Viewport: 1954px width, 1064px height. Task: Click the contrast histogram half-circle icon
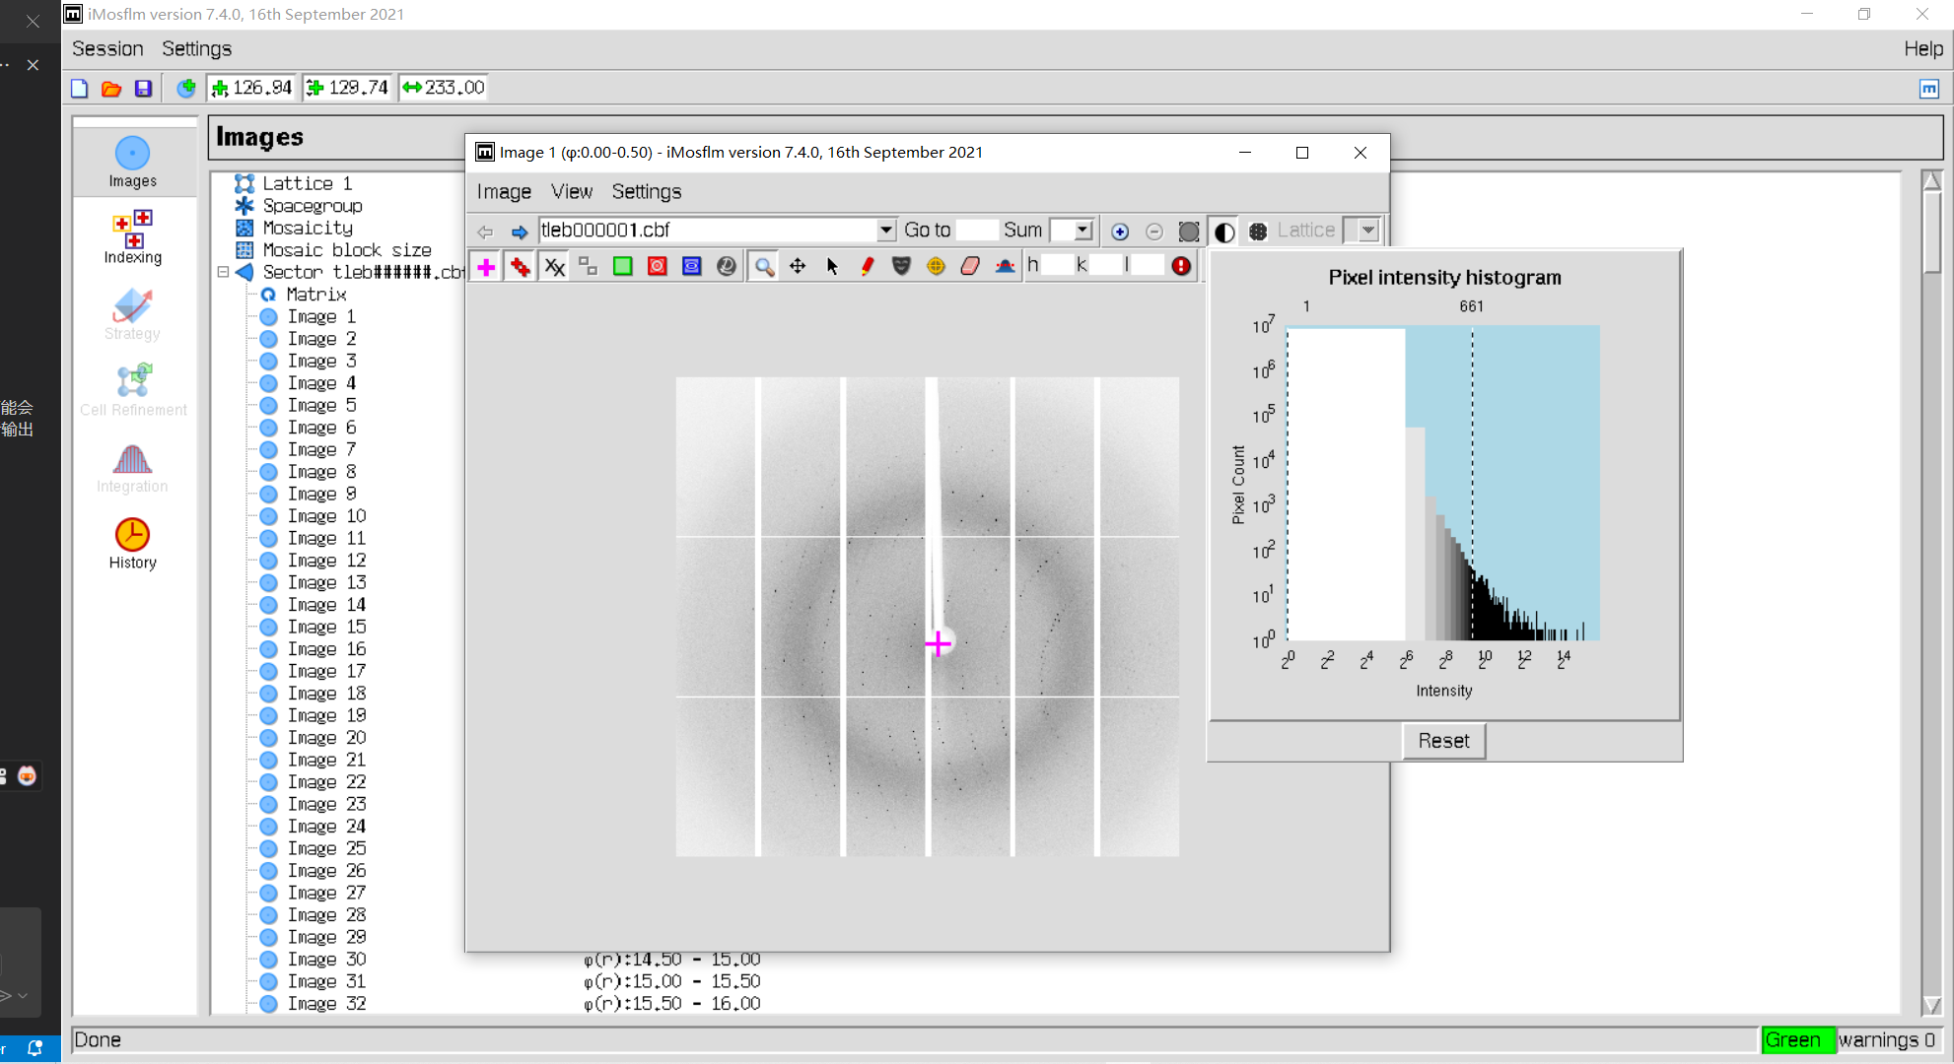click(x=1223, y=232)
